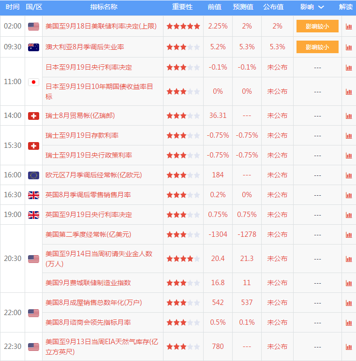Click the Japan flag icon at 11:00

(x=34, y=82)
